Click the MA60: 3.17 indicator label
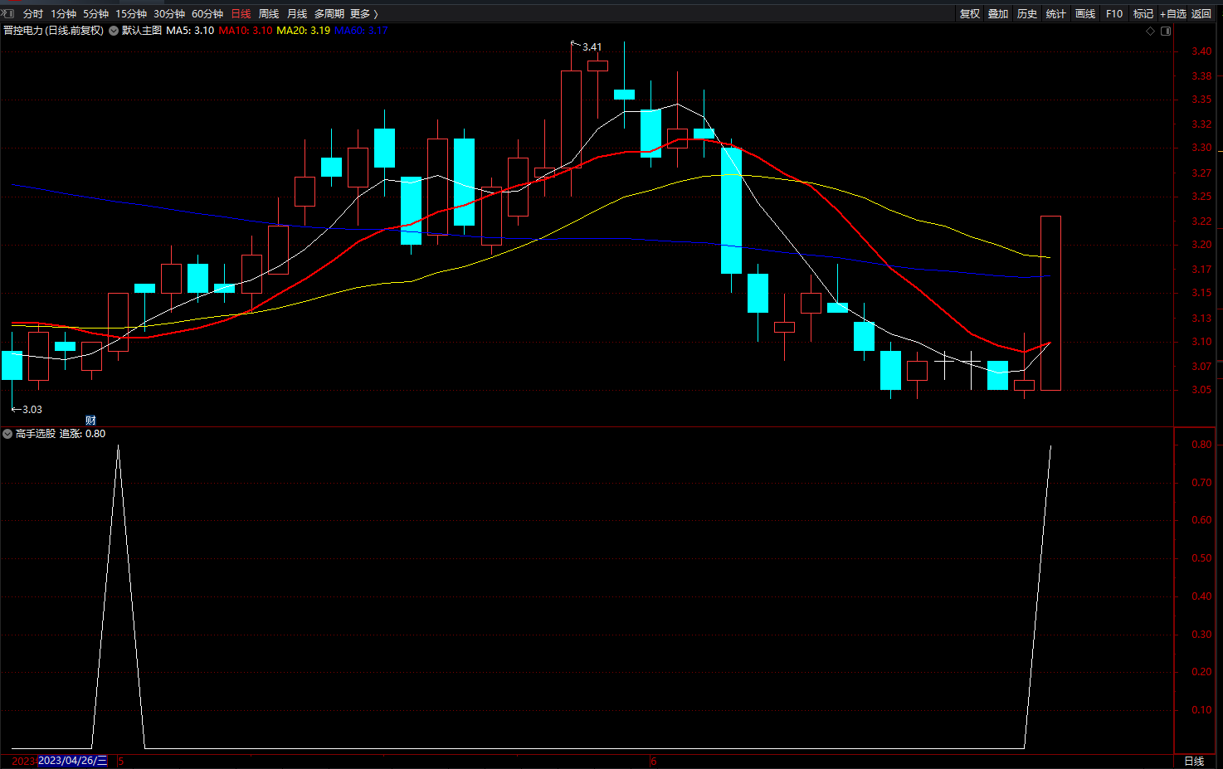 (x=361, y=31)
